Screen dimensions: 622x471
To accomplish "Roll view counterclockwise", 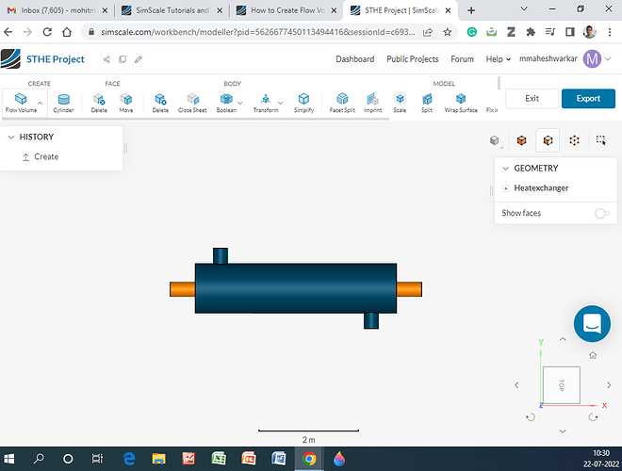I will pyautogui.click(x=531, y=417).
